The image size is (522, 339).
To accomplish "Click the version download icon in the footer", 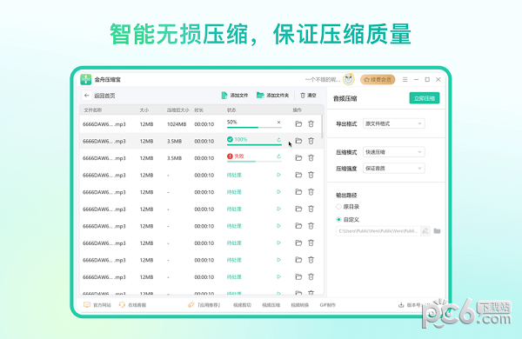I will pyautogui.click(x=401, y=305).
